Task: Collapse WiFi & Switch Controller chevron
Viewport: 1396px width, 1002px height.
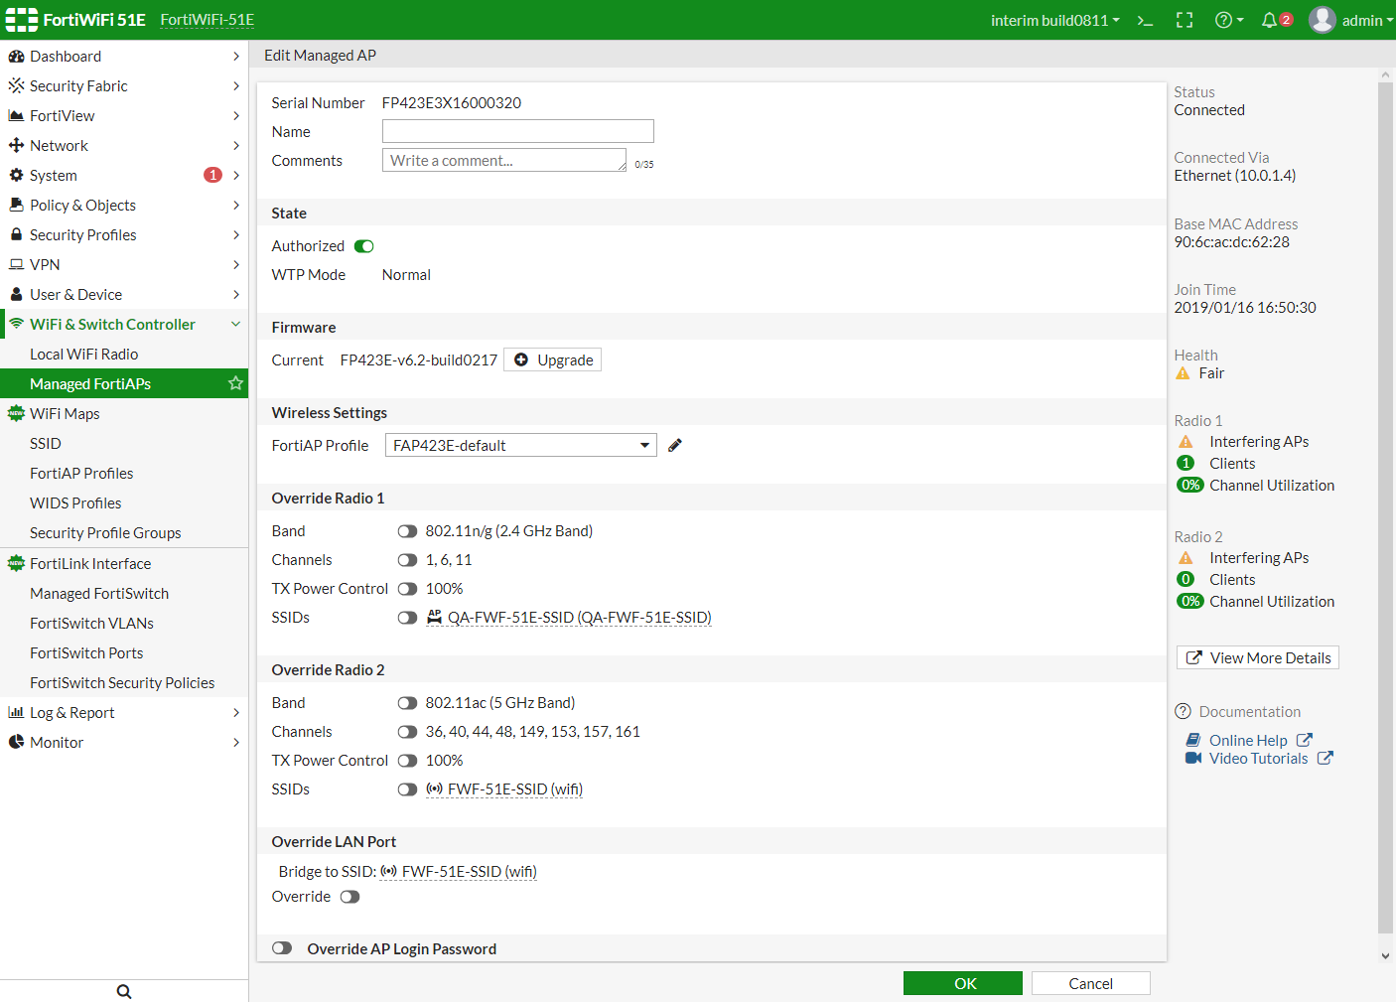Action: (x=236, y=325)
